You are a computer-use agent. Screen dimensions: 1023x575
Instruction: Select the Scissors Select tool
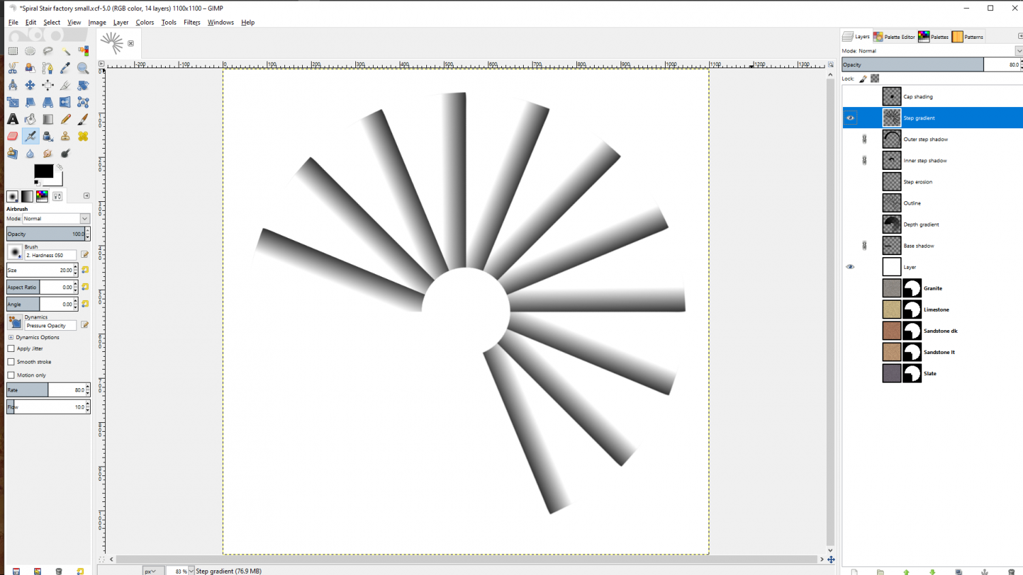pos(13,68)
